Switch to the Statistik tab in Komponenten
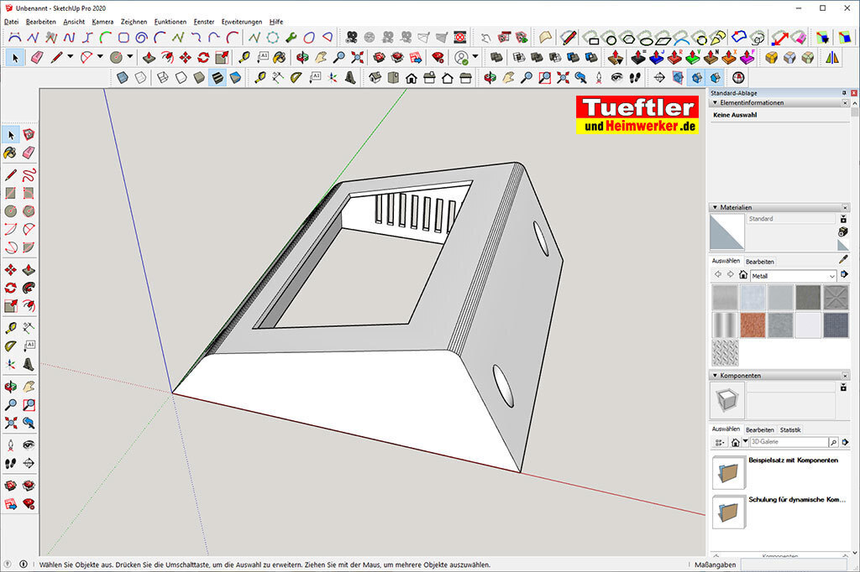The width and height of the screenshot is (860, 572). pos(789,429)
